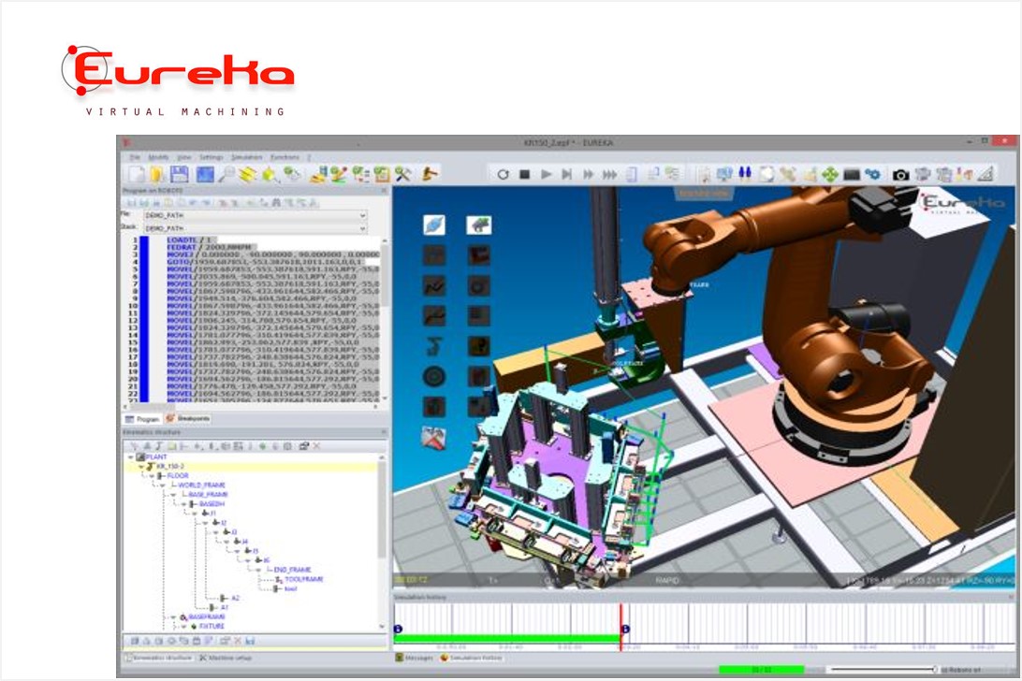Stop the simulation with the square button
The image size is (1022, 681).
tap(525, 175)
